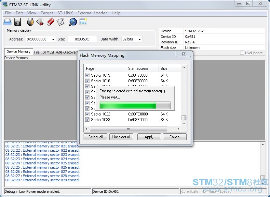Viewport: 270px width, 197px height.
Task: Enable the LiveUpdate checkbox
Action: click(x=242, y=53)
